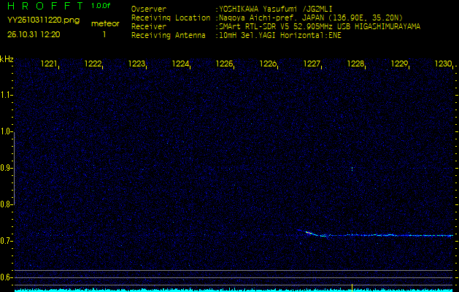The image size is (459, 292).
Task: Click the kHz axis unit label
Action: (x=7, y=58)
